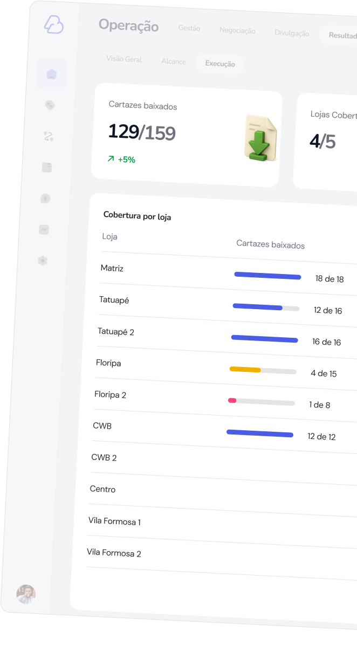The image size is (357, 655).
Task: Open the dollar chat bubble icon
Action: pyautogui.click(x=45, y=199)
